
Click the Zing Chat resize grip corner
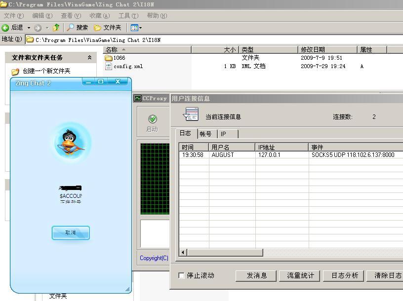127,289
